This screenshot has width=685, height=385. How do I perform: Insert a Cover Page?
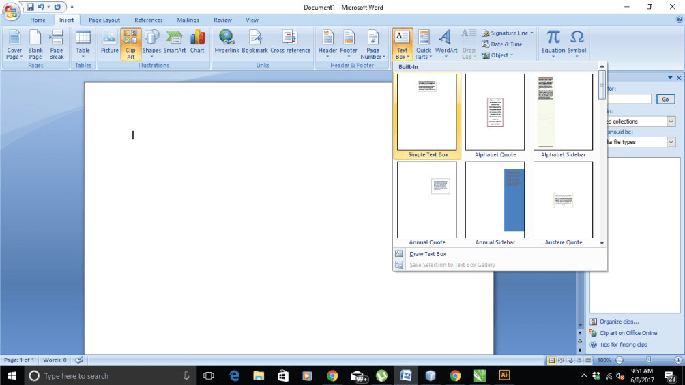(14, 44)
